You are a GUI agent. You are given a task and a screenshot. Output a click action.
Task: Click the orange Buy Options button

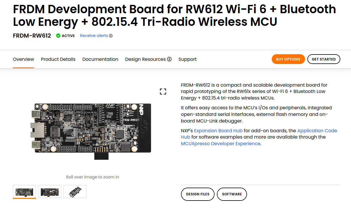point(288,59)
